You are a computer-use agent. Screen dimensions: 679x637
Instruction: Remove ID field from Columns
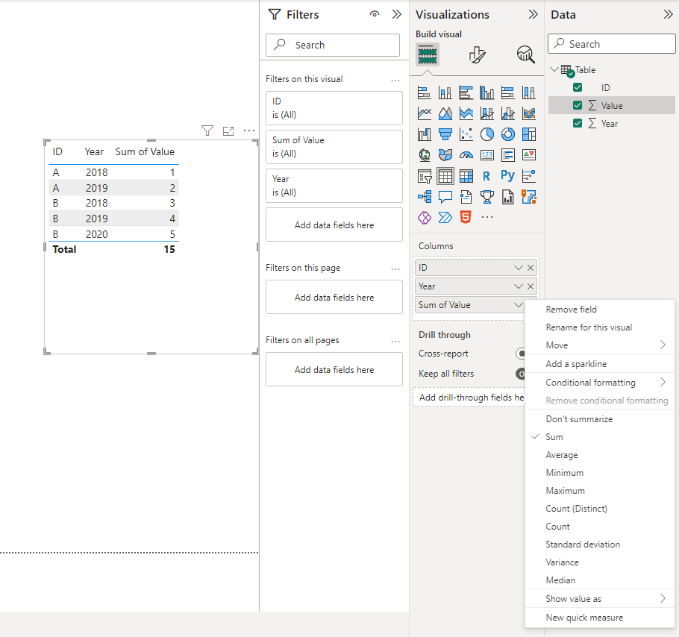click(531, 268)
